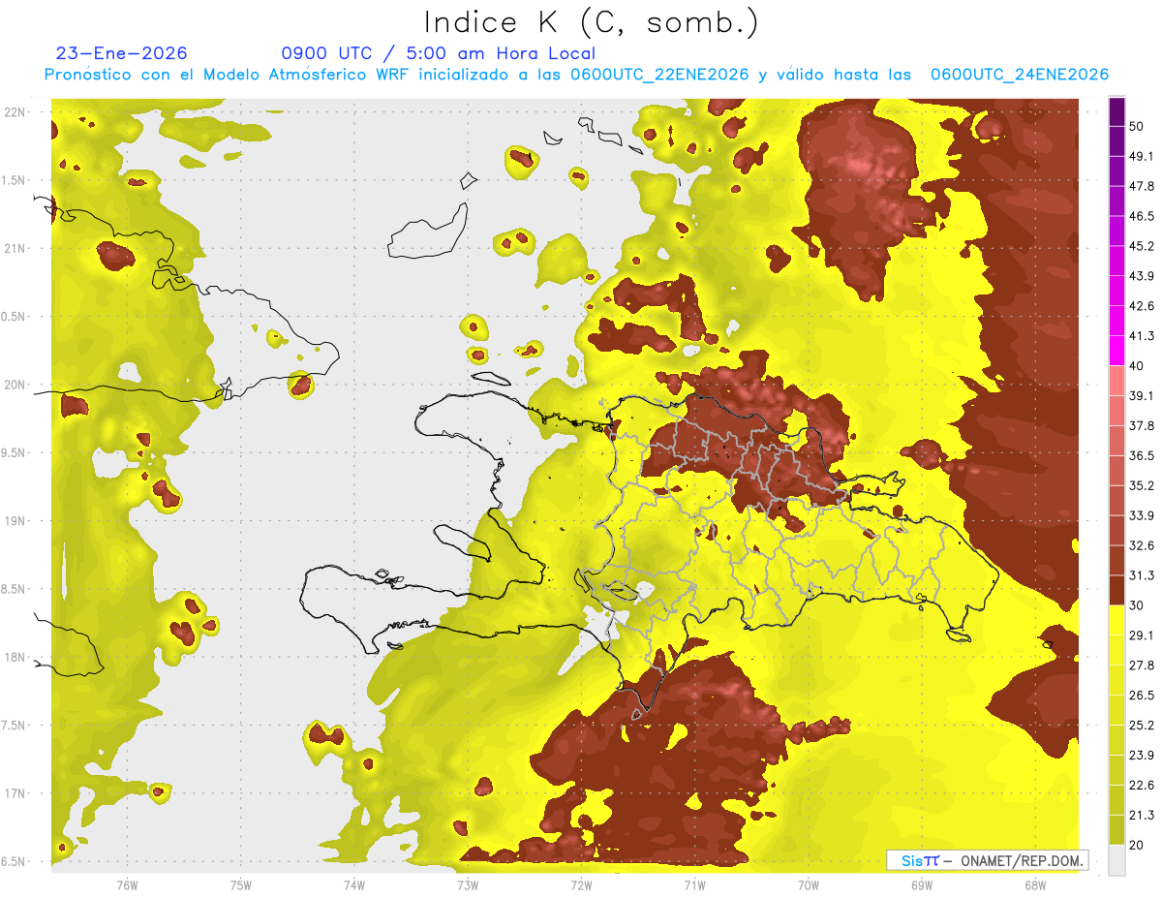Click the initialization timestamp "0600UTC_22ENE2026"
This screenshot has height=898, width=1162.
coord(659,75)
